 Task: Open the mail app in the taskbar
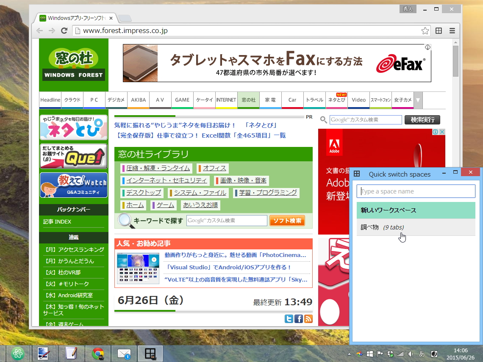click(x=124, y=354)
